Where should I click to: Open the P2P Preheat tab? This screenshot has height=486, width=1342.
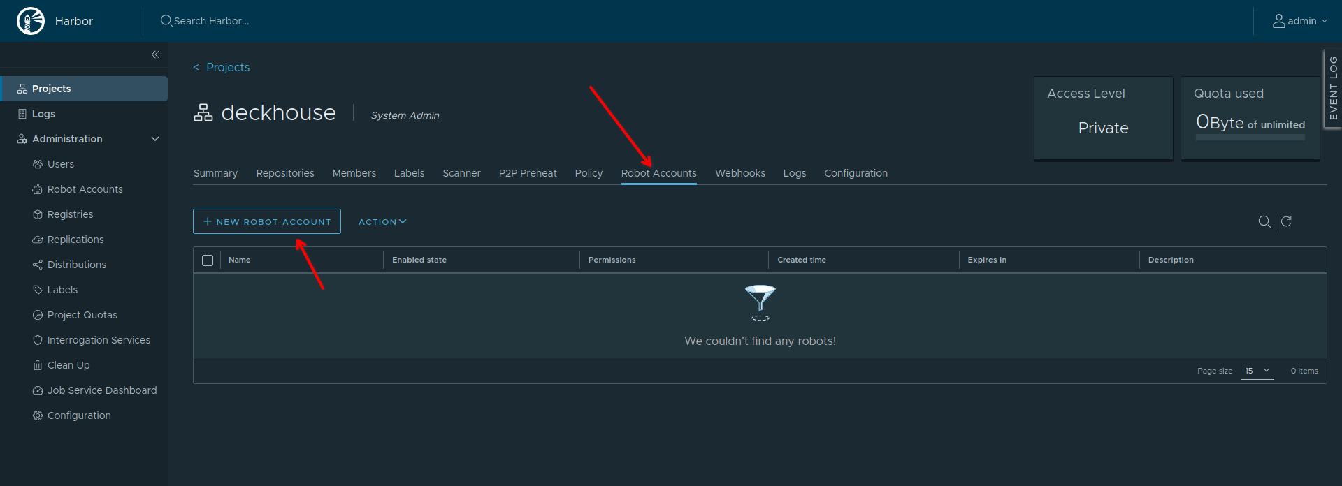pos(528,173)
